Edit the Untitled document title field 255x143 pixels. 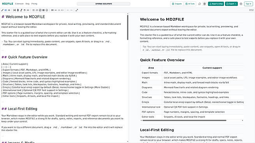(x=104, y=4)
